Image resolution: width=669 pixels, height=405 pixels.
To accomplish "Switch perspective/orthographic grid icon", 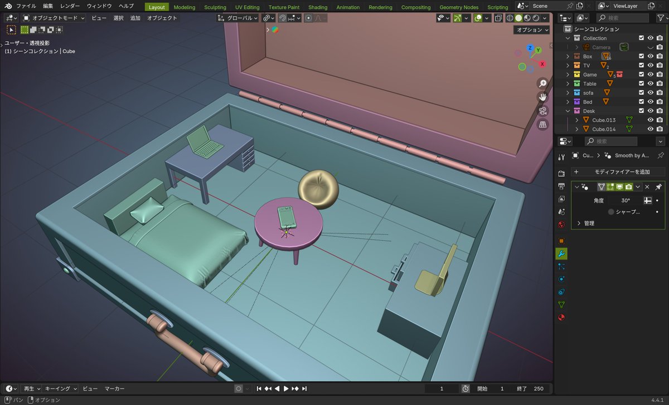I will (x=543, y=124).
